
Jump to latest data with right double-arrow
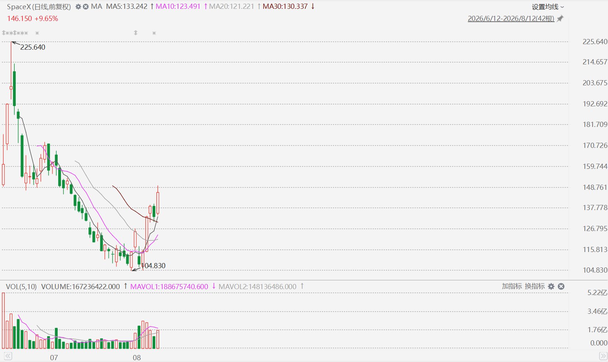[603, 356]
